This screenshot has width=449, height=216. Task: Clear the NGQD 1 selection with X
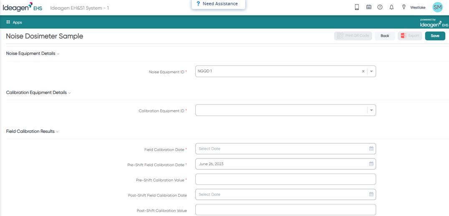[x=363, y=72]
